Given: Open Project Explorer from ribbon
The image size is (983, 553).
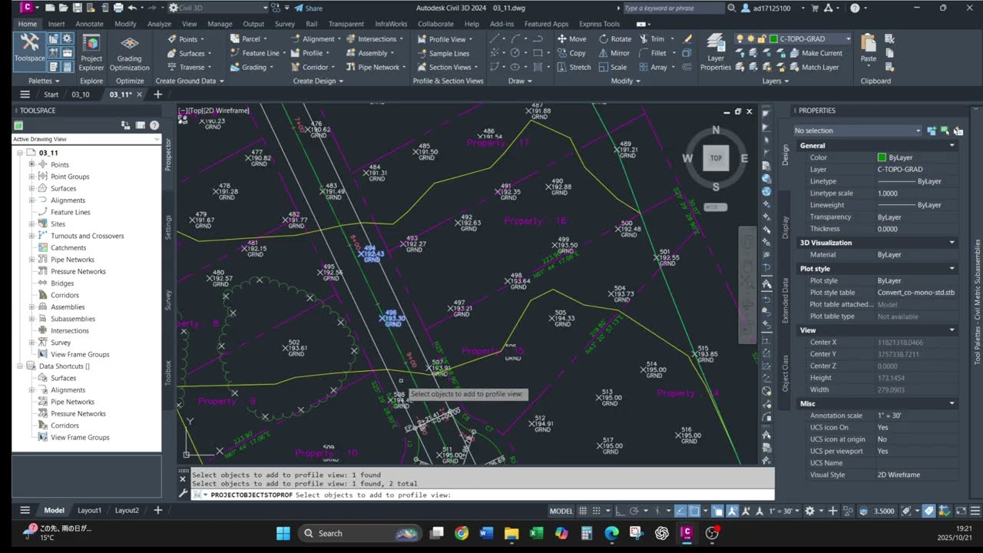Looking at the screenshot, I should [91, 53].
